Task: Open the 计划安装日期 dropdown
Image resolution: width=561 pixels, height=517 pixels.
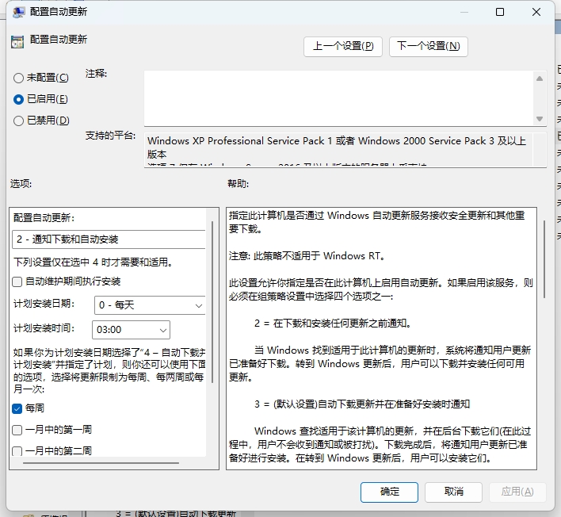Action: 150,305
